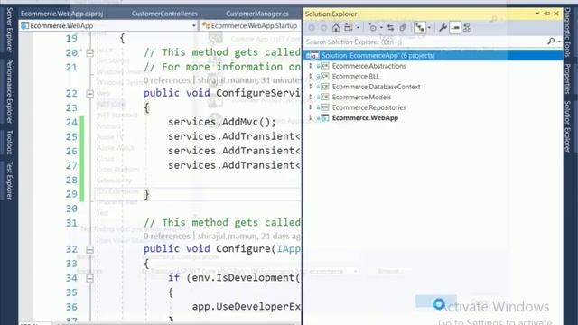This screenshot has width=578, height=325.
Task: Select the Solution 'EcommerceApp' (6 projects) node
Action: point(433,56)
